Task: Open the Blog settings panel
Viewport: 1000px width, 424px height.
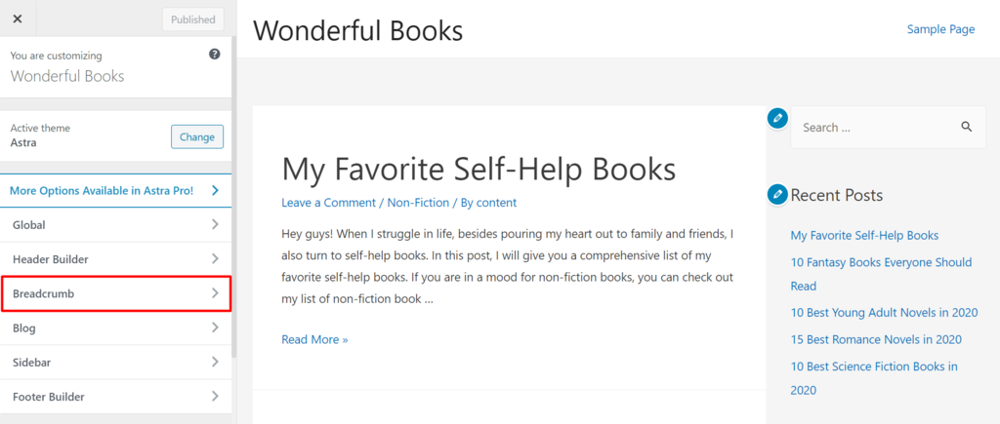Action: tap(115, 328)
